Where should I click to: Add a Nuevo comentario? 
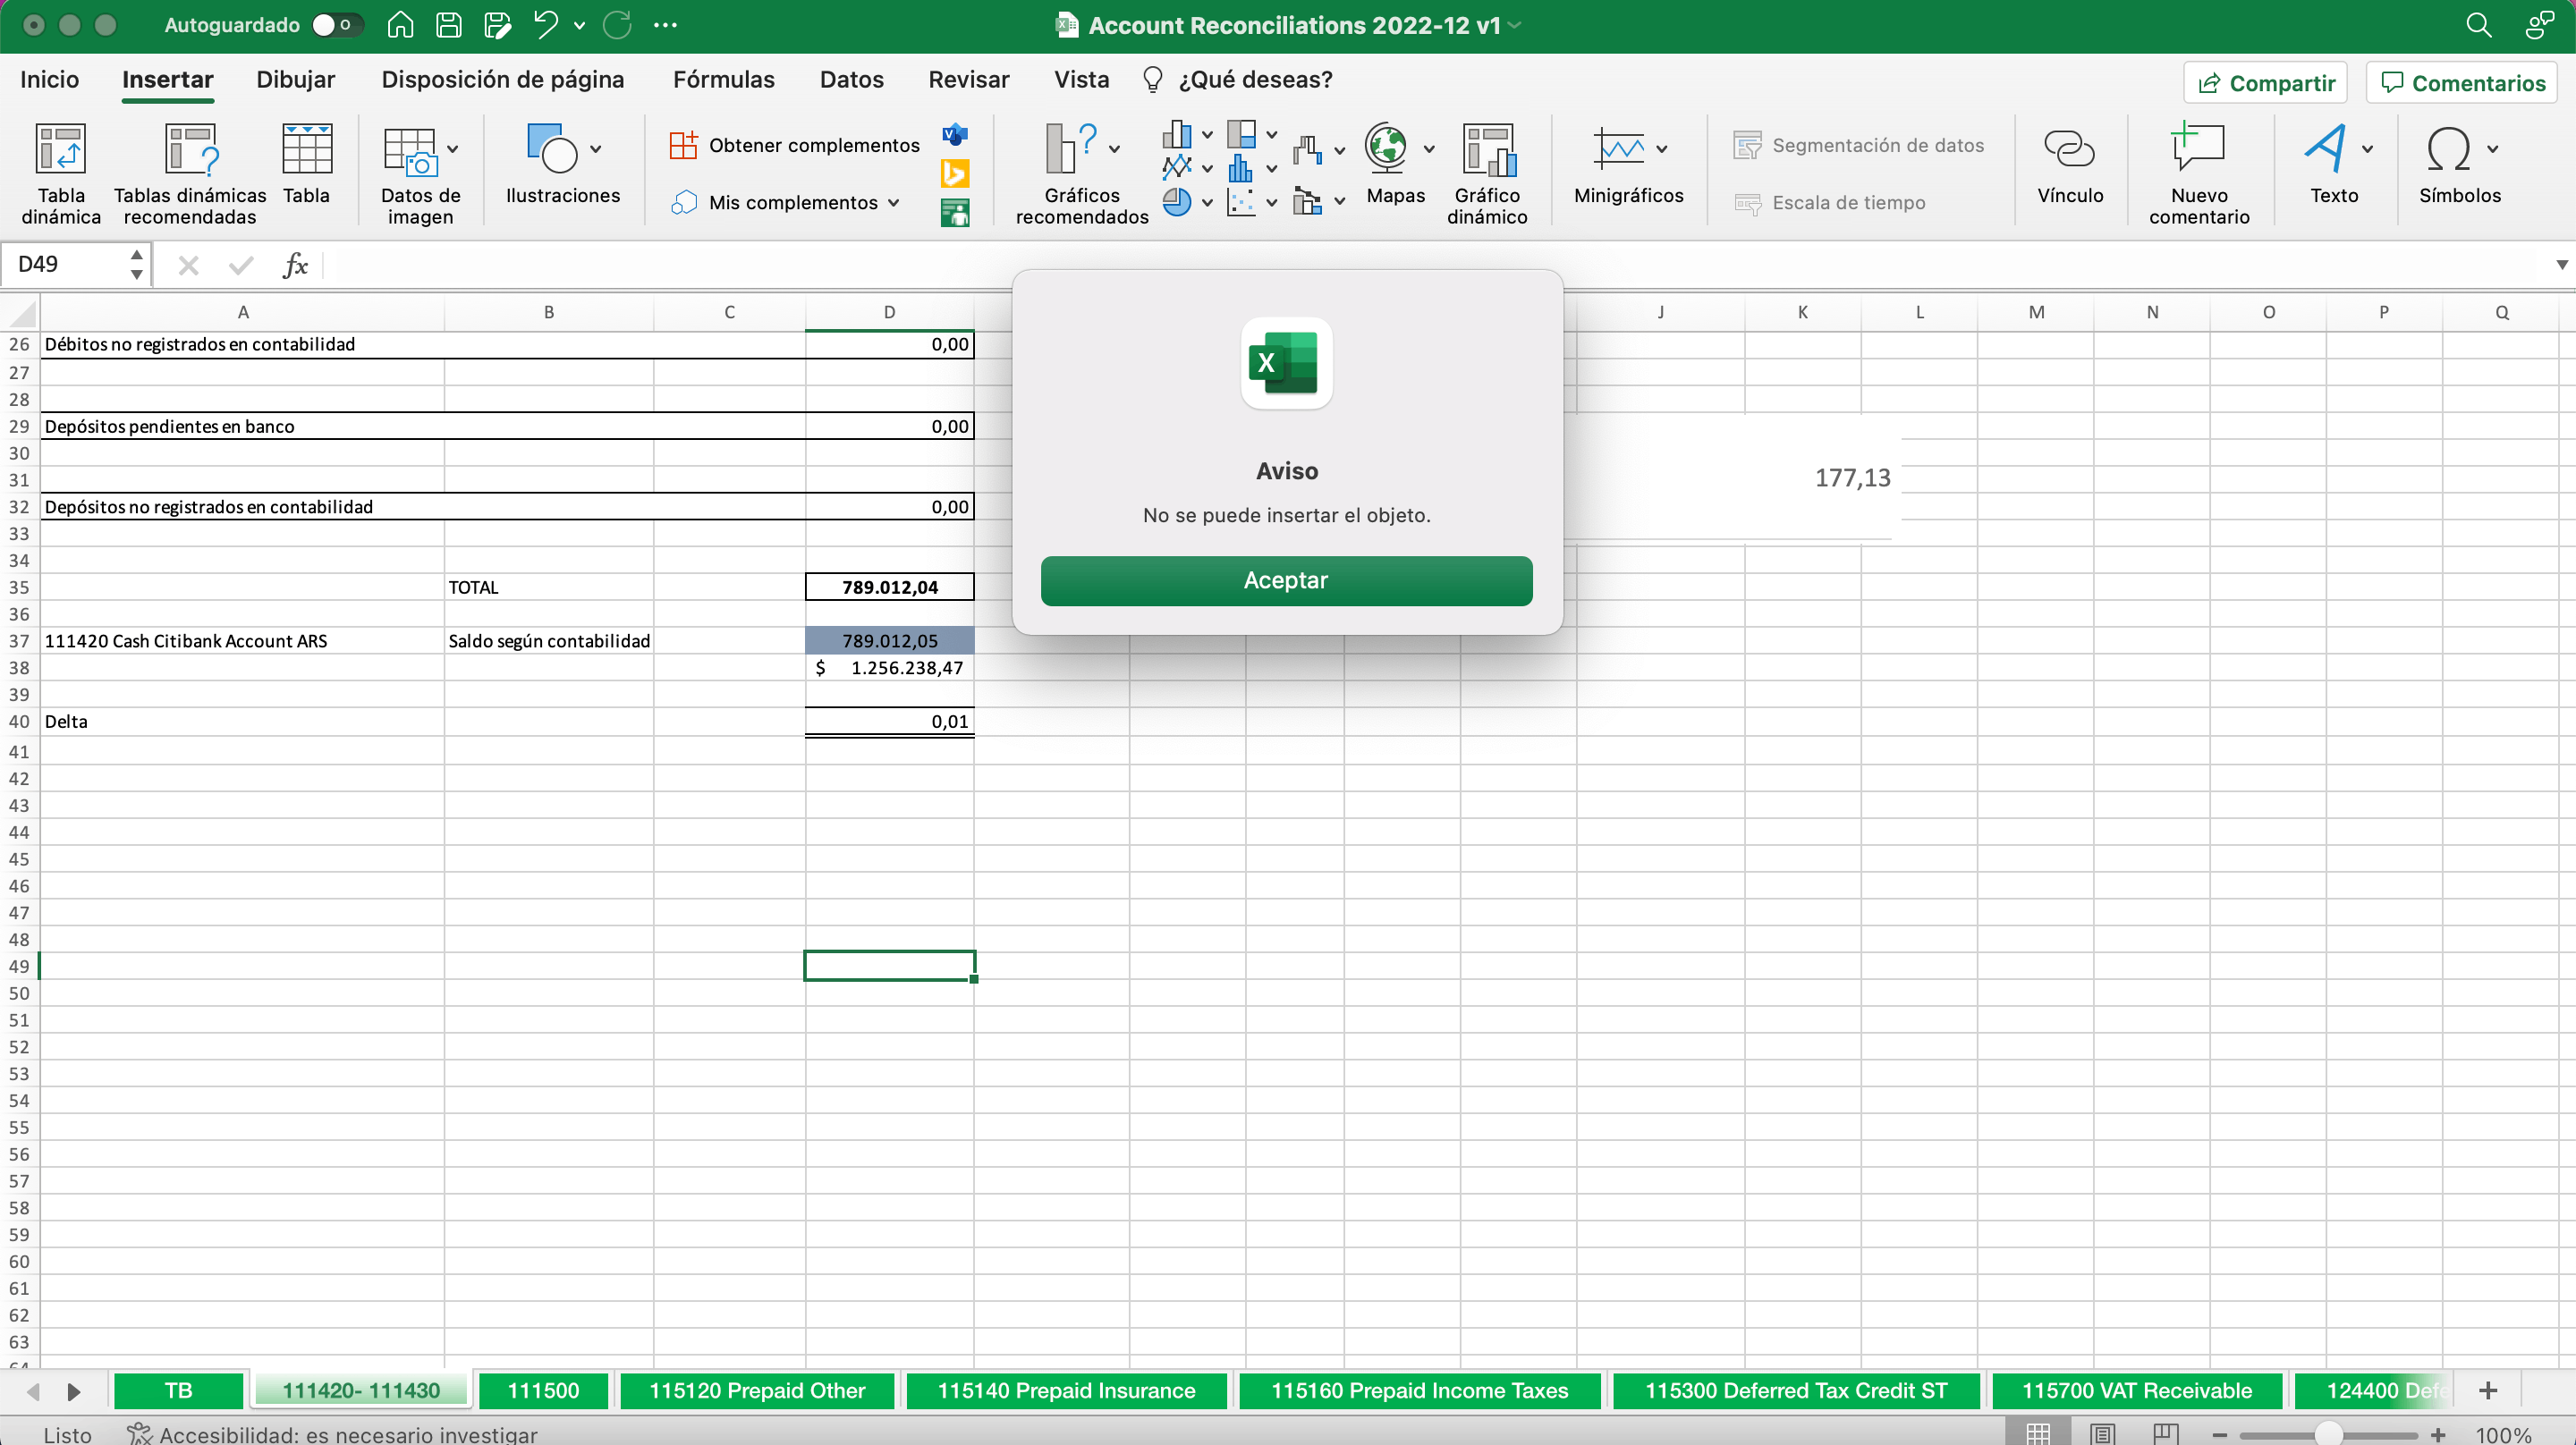[2198, 150]
